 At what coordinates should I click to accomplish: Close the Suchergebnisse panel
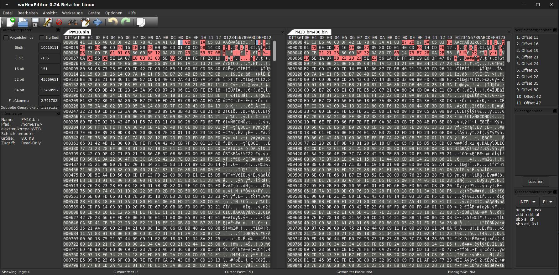pos(555,111)
